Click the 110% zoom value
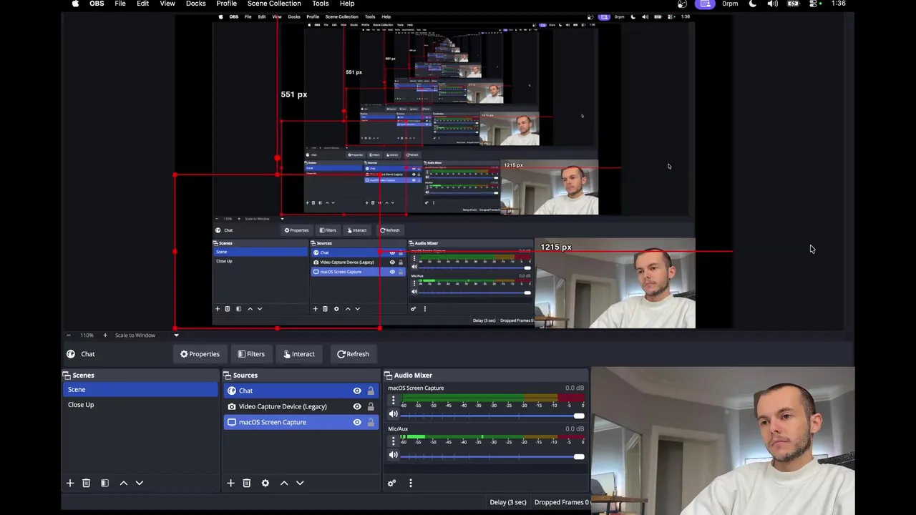The width and height of the screenshot is (916, 515). click(x=87, y=335)
